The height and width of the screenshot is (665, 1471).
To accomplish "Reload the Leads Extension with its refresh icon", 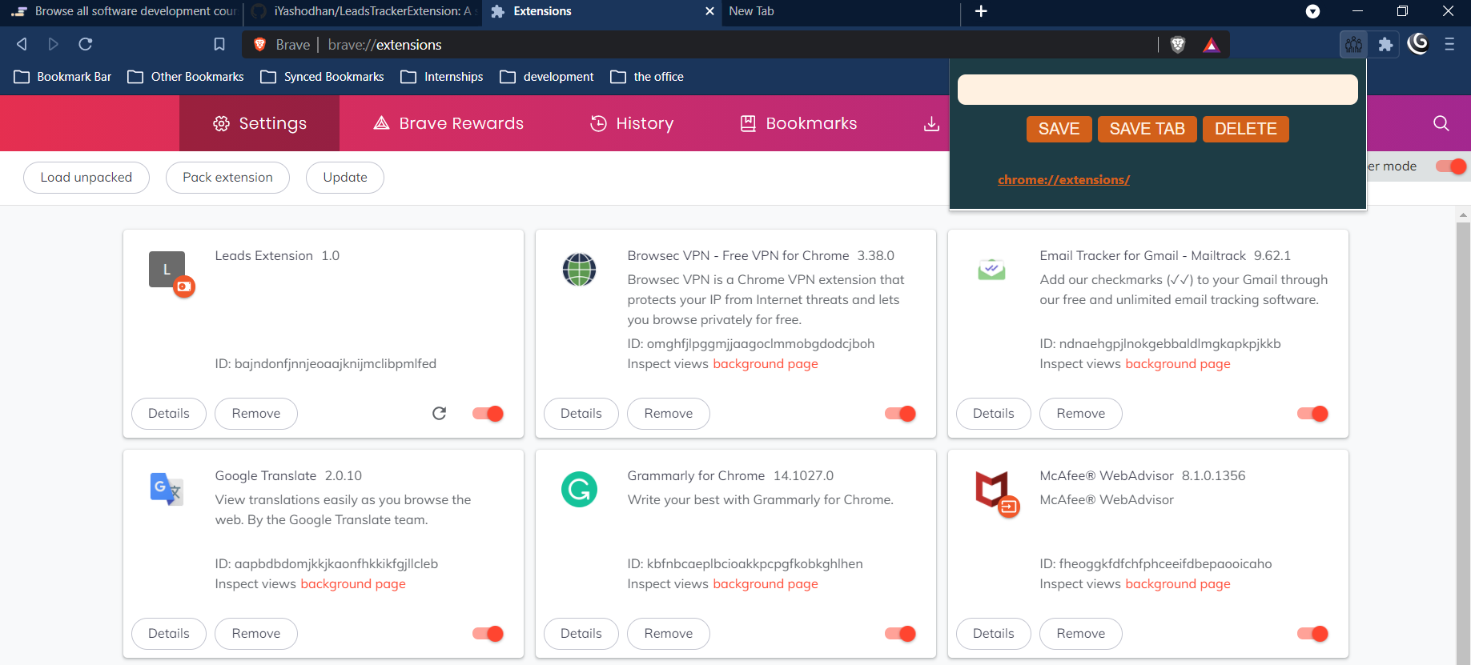I will pos(439,413).
